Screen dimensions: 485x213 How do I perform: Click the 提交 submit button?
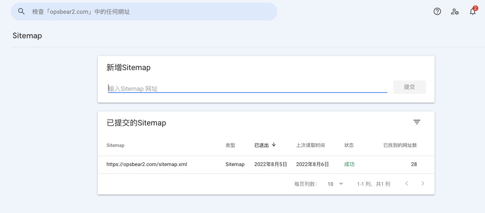click(409, 87)
